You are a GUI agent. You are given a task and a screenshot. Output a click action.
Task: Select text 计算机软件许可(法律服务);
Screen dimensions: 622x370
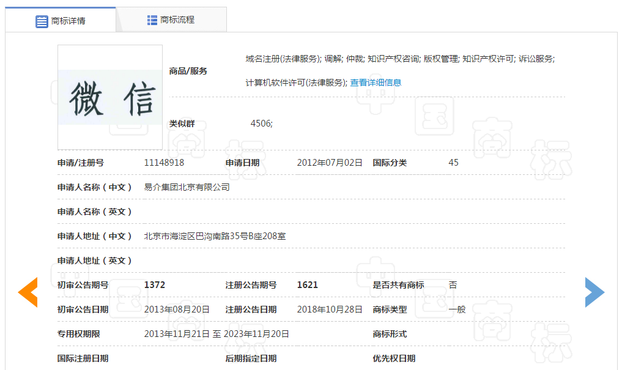coord(297,83)
